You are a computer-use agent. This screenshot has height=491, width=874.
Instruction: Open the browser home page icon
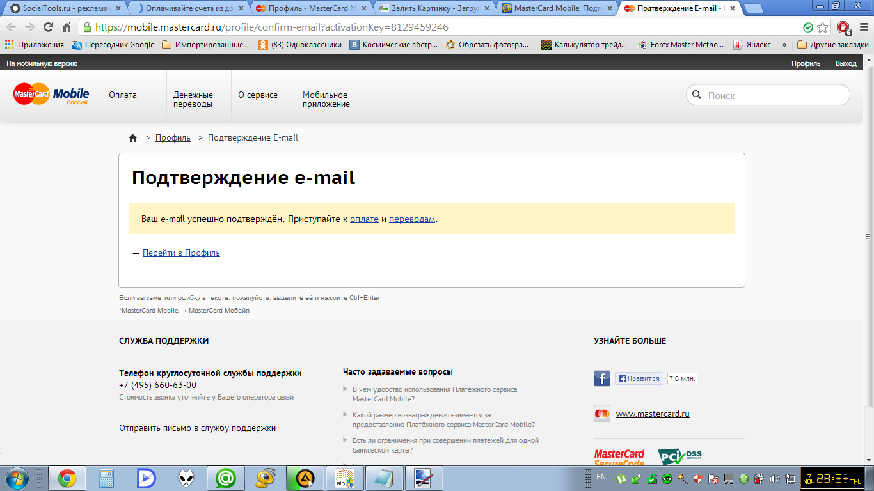(67, 27)
